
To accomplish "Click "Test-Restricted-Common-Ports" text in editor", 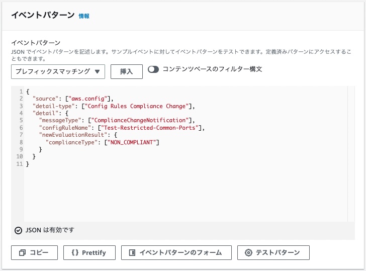I will coord(149,128).
